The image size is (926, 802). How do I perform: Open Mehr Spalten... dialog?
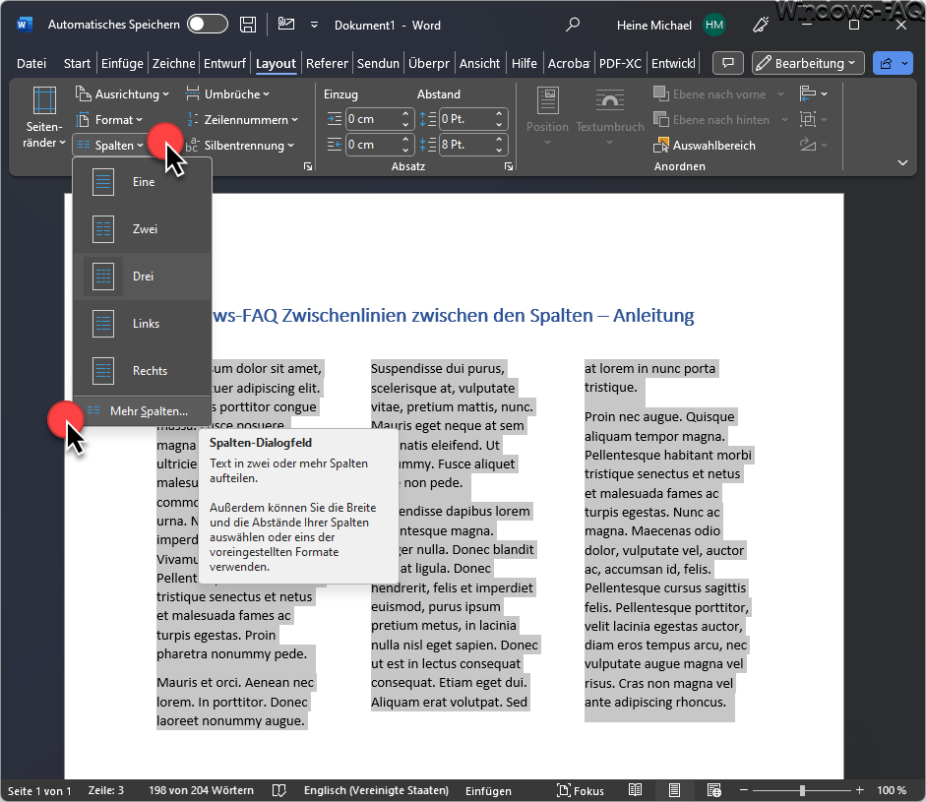coord(143,411)
